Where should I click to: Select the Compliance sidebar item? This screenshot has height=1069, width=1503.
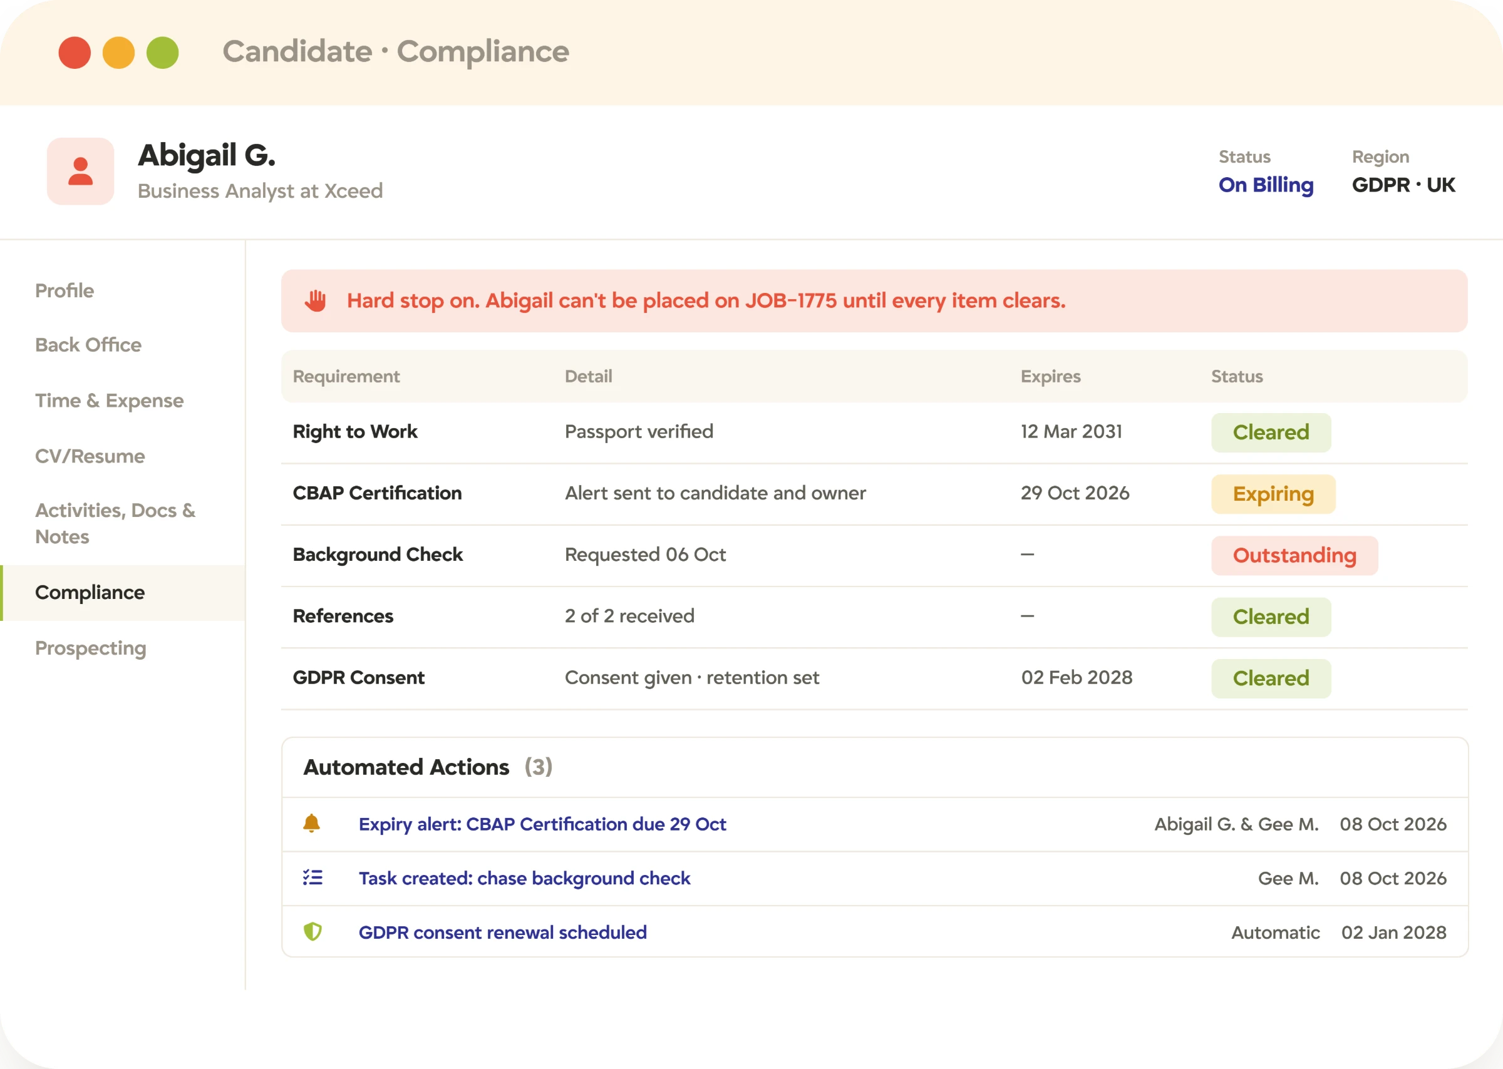123,593
